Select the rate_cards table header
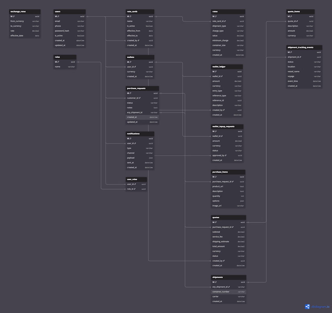The height and width of the screenshot is (313, 332). pyautogui.click(x=140, y=12)
